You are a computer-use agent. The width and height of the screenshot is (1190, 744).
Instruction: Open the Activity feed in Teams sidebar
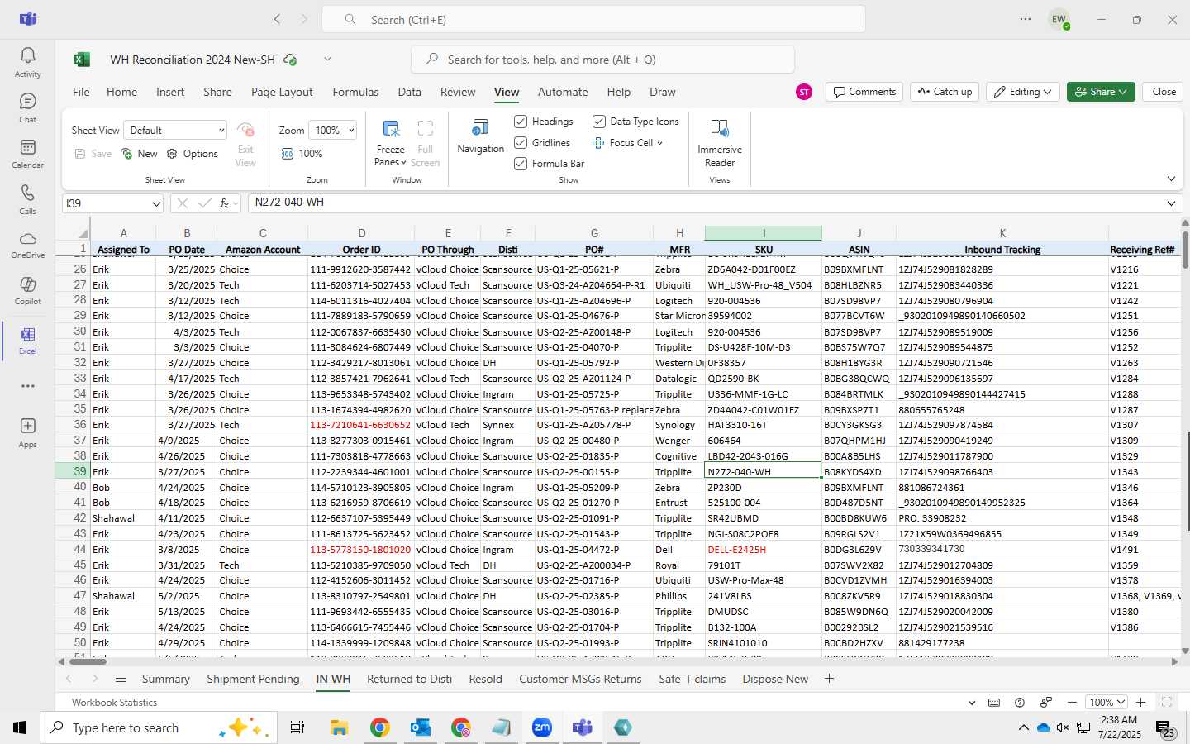[27, 62]
